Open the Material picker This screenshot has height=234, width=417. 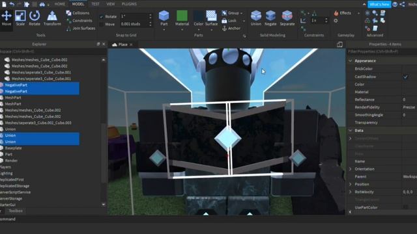[x=182, y=18]
